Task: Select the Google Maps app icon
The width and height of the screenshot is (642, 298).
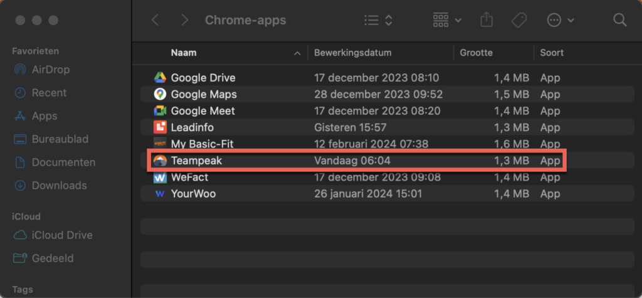Action: (x=160, y=94)
